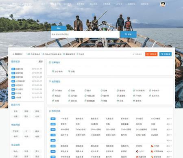Image resolution: width=183 pixels, height=158 pixels.
Task: Expand 更多 at end of 新浪新闻 row
Action: tap(169, 146)
